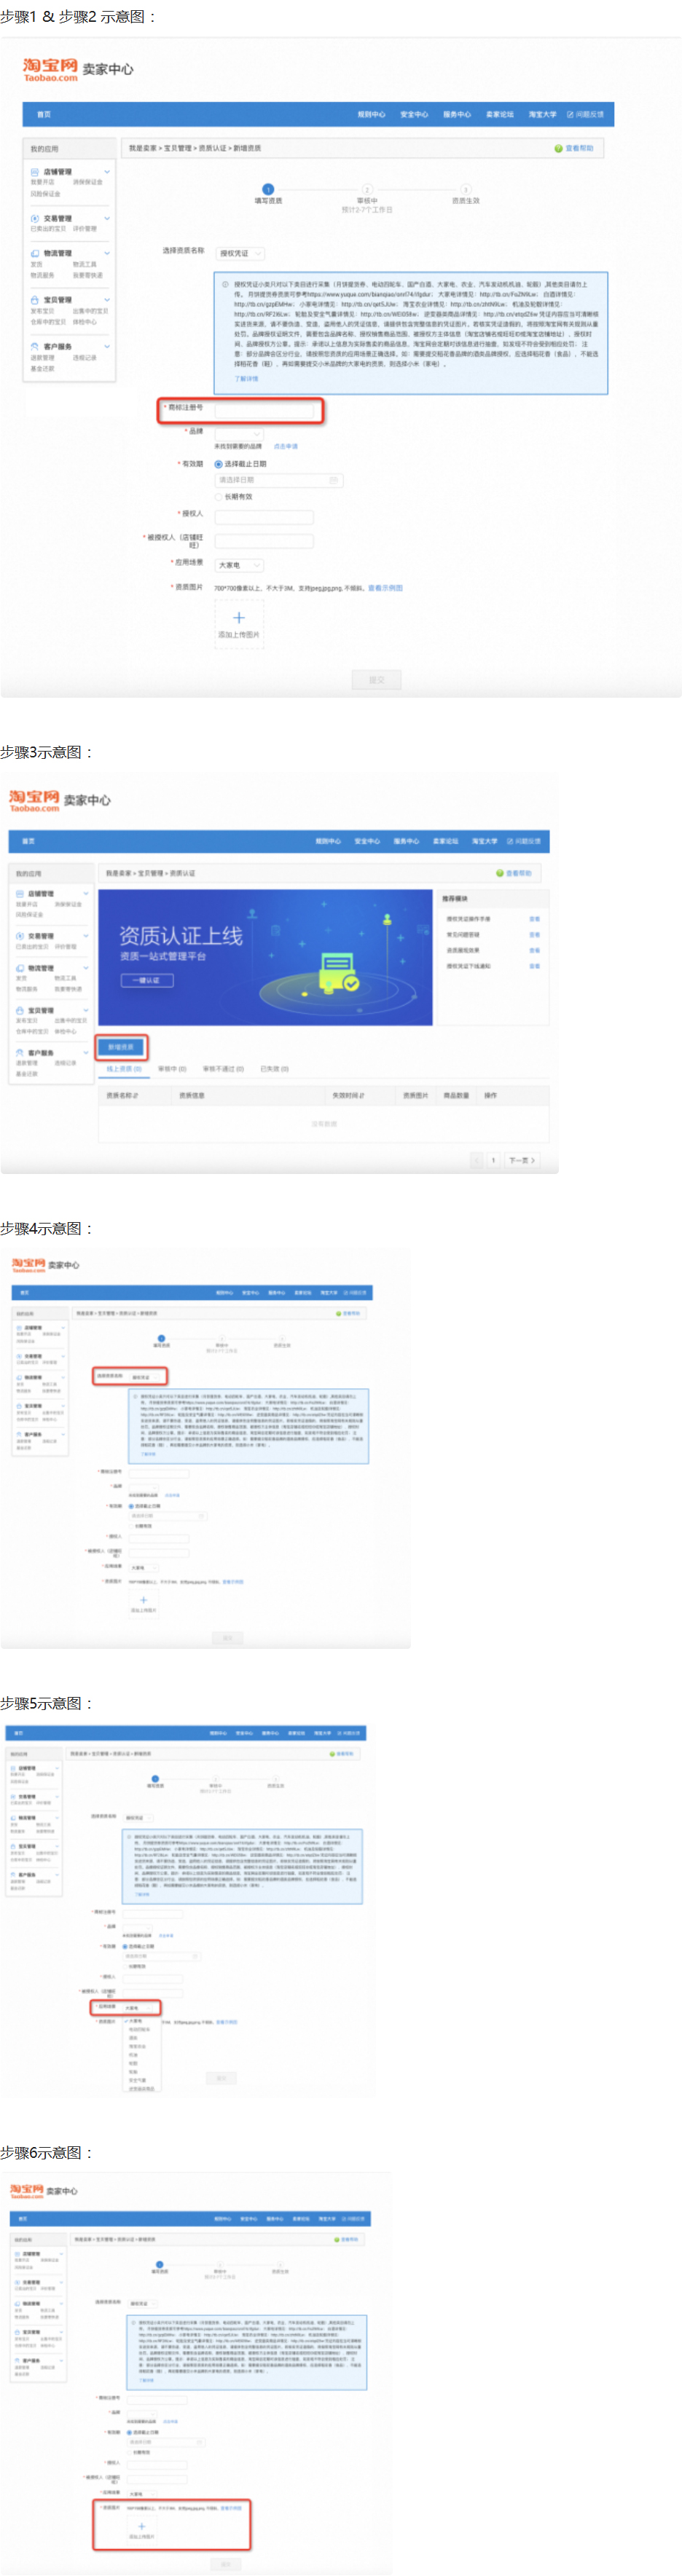Click Taobao logo in step 3 screenshot
This screenshot has width=682, height=2576.
pyautogui.click(x=35, y=800)
